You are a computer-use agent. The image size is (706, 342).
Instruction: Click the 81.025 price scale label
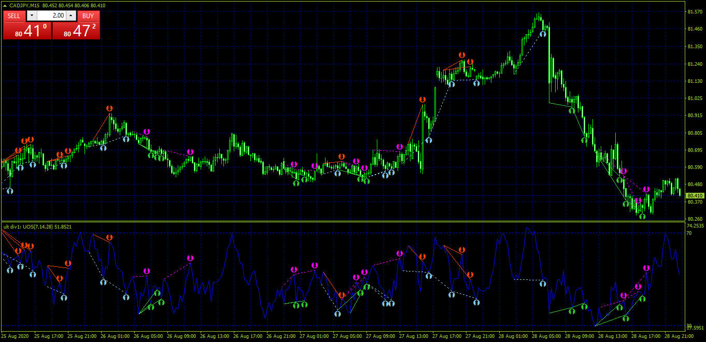point(694,98)
